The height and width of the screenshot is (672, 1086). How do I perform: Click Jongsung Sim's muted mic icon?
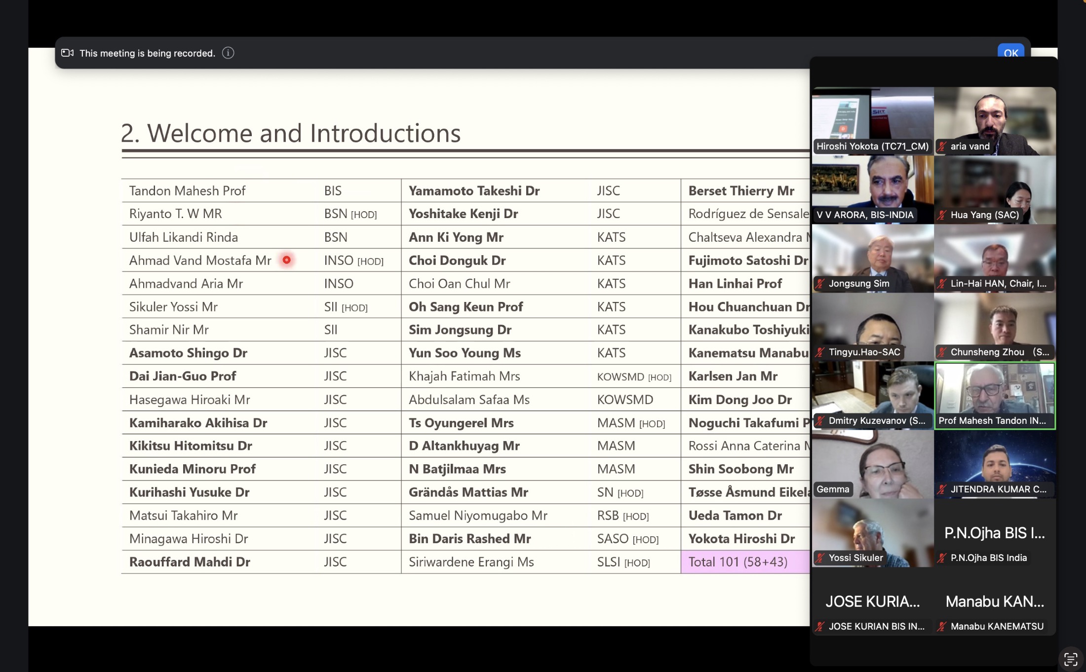tap(820, 283)
